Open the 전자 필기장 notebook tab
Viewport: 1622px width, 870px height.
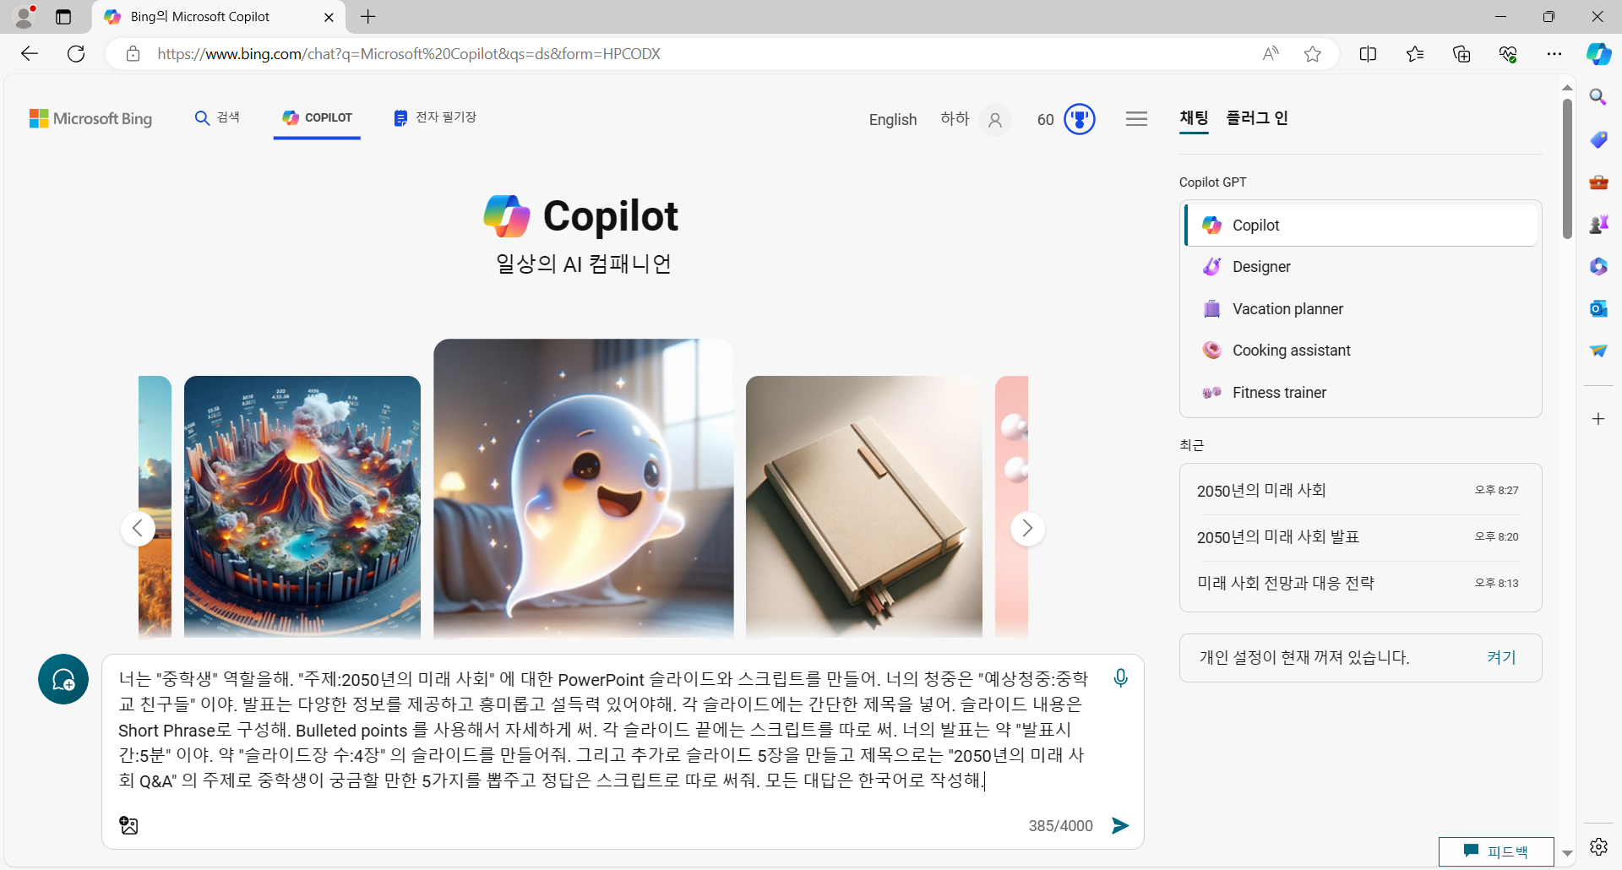click(435, 117)
